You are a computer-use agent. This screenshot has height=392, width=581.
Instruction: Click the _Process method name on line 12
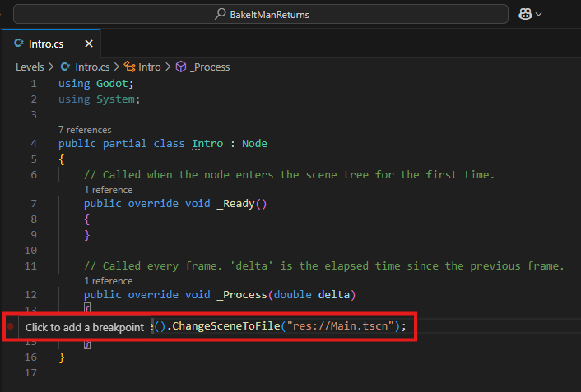242,295
